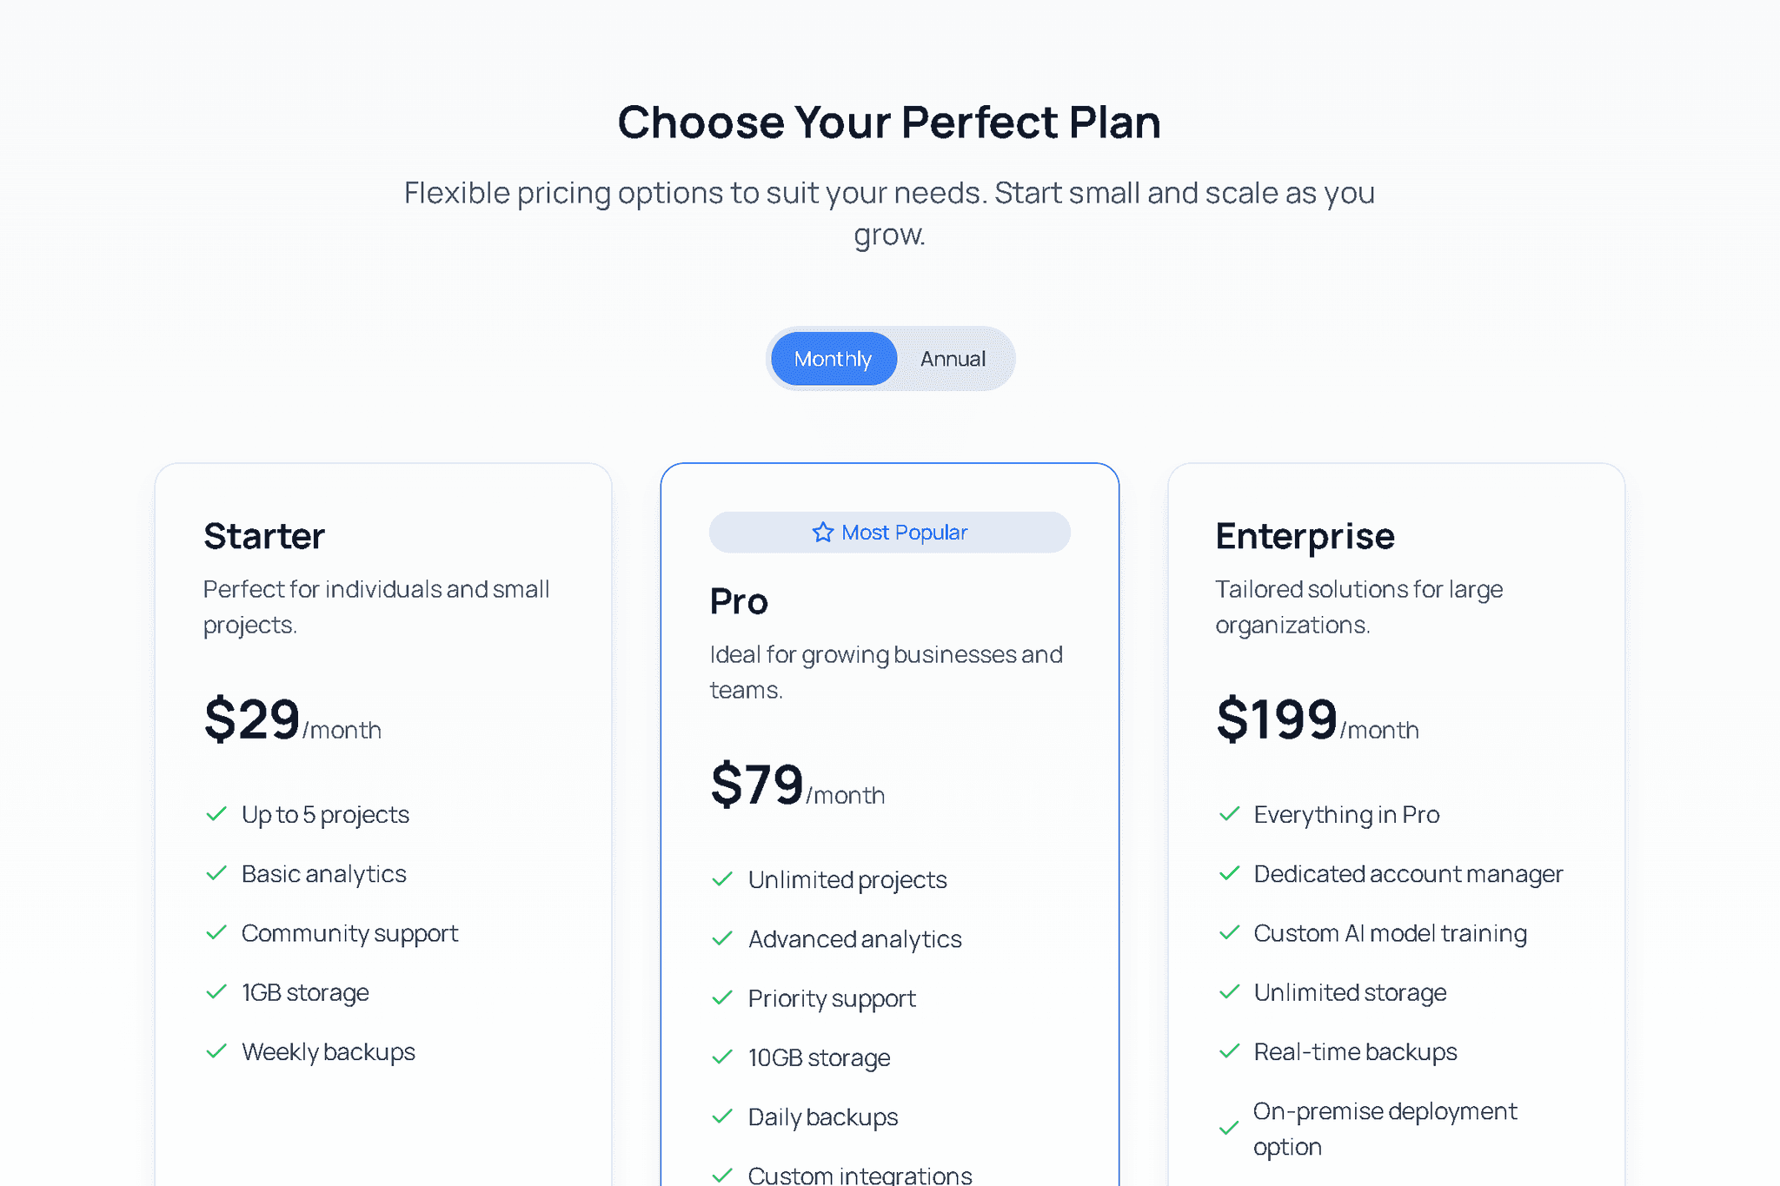Click the $79 per month price

click(797, 785)
